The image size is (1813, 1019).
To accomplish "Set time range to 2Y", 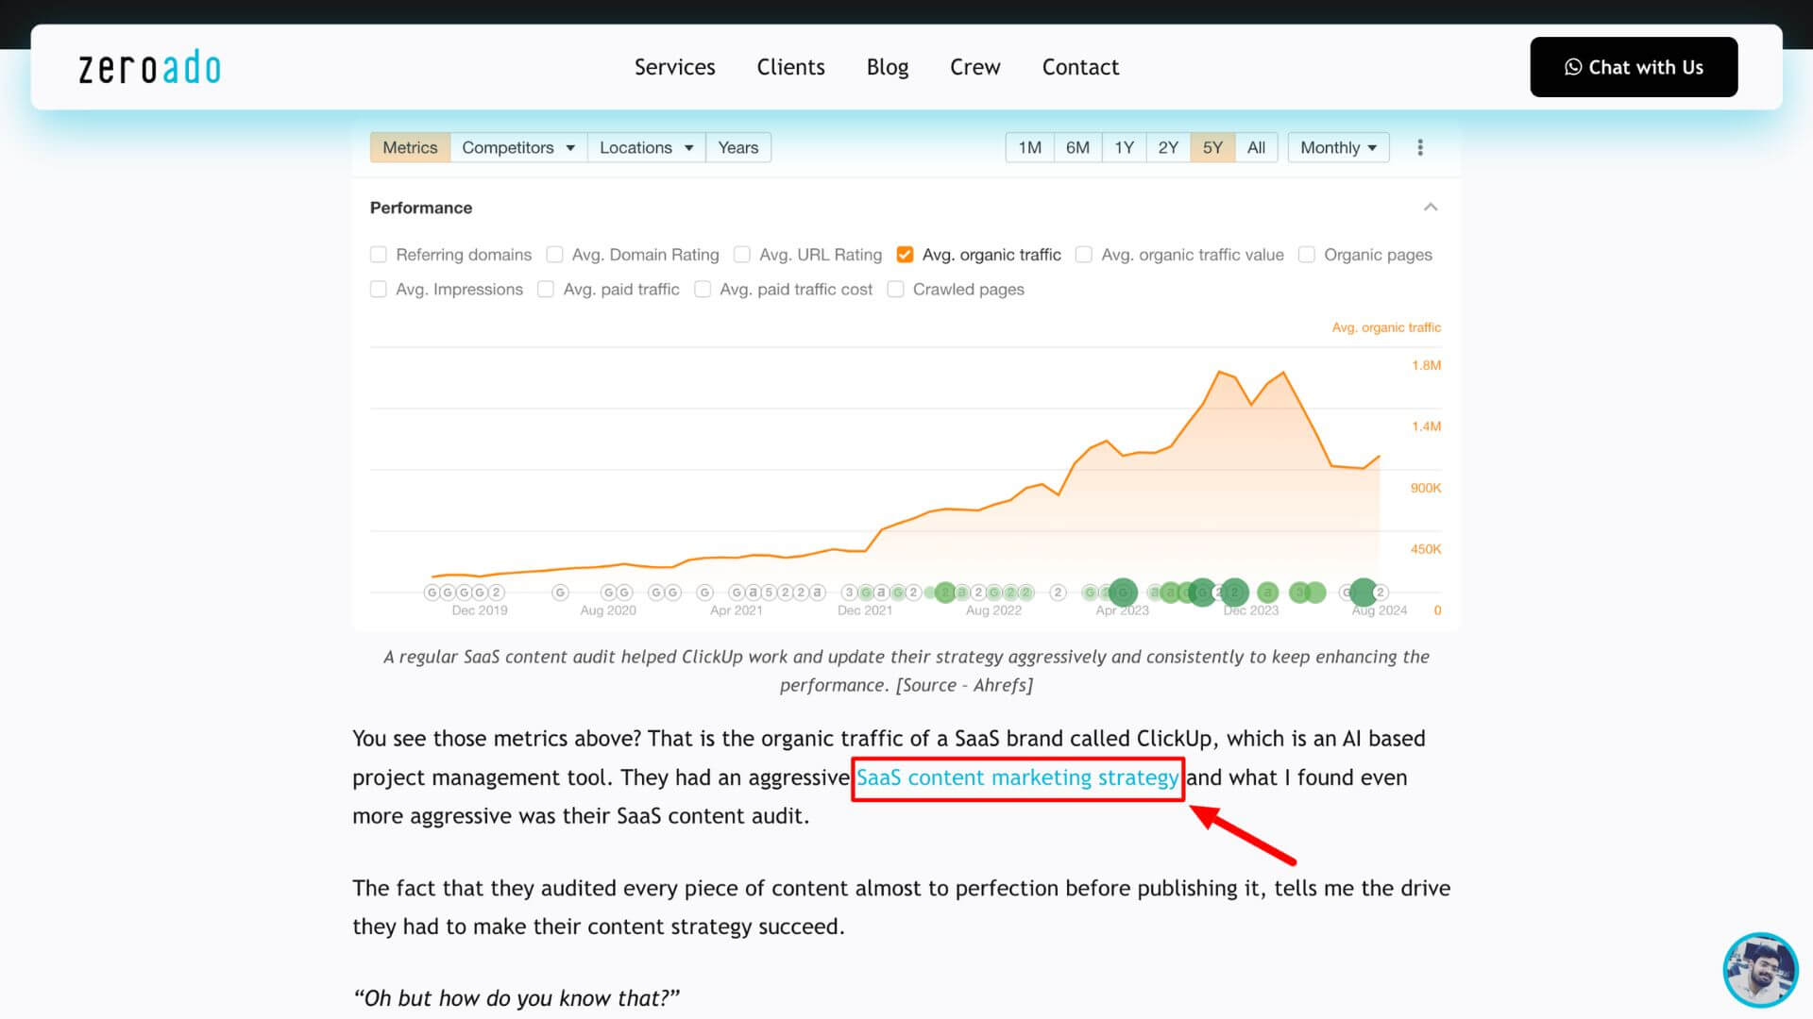I will click(1168, 147).
